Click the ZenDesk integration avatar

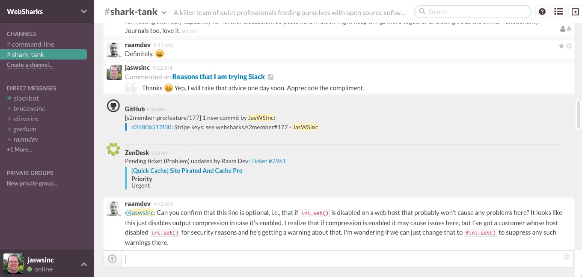113,150
